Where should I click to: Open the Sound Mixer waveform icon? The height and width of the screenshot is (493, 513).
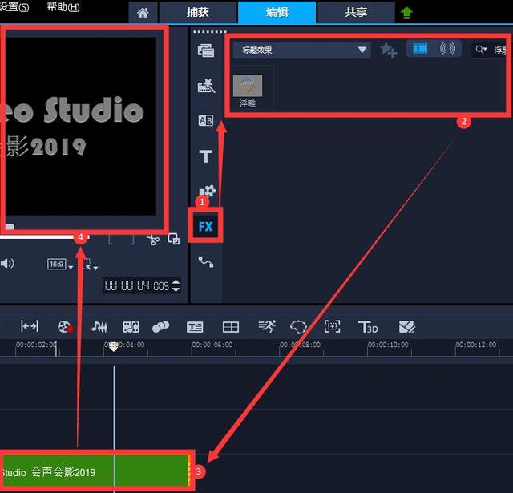(x=99, y=327)
